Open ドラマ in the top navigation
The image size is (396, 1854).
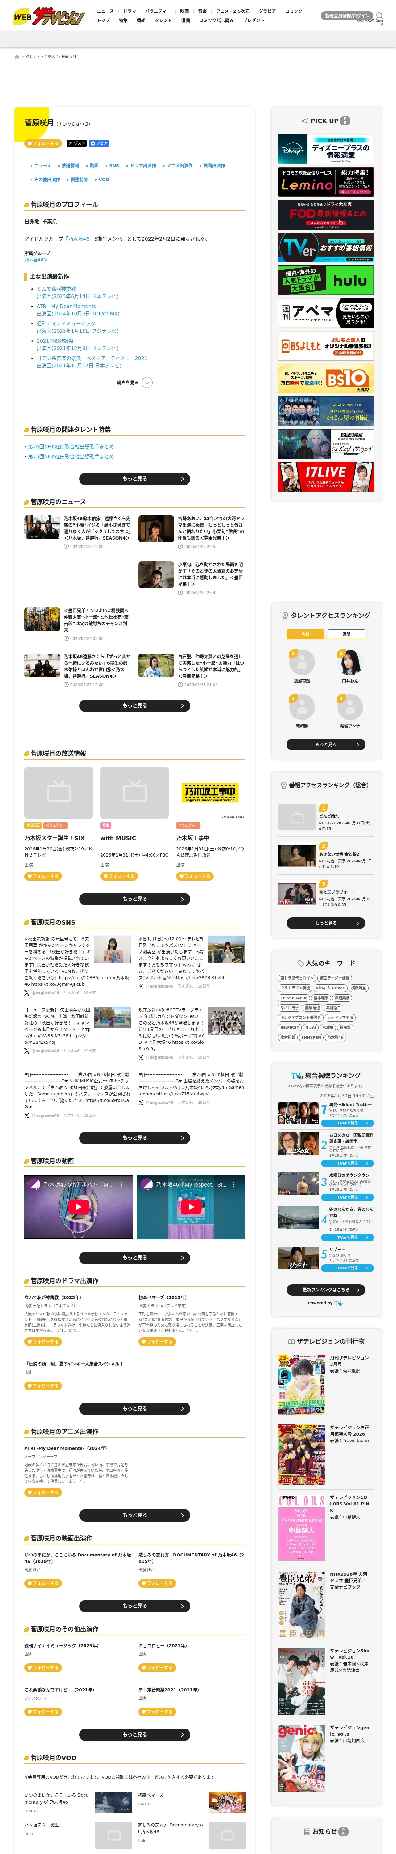[129, 11]
